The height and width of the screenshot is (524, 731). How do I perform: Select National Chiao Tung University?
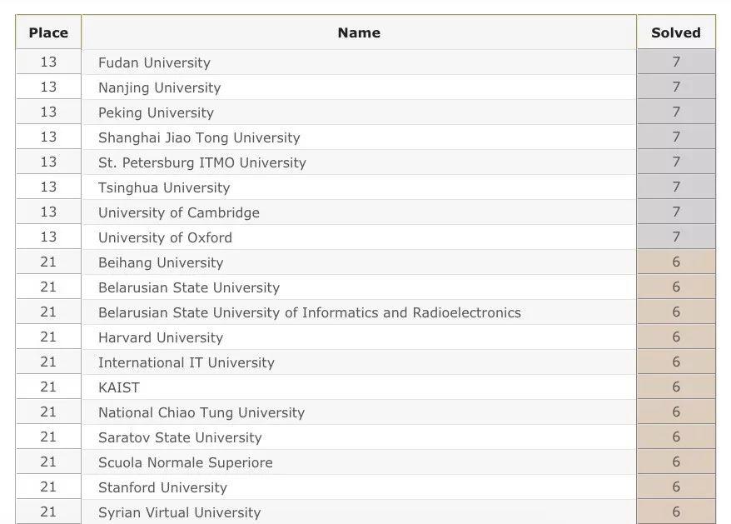point(201,412)
